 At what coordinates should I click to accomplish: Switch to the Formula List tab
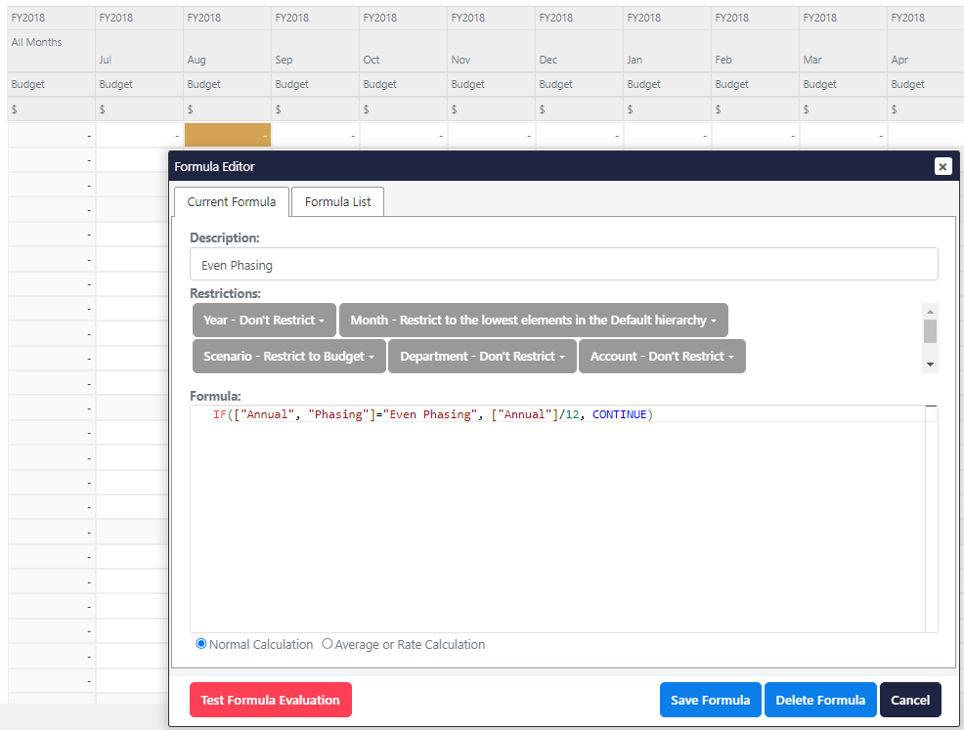coord(337,201)
